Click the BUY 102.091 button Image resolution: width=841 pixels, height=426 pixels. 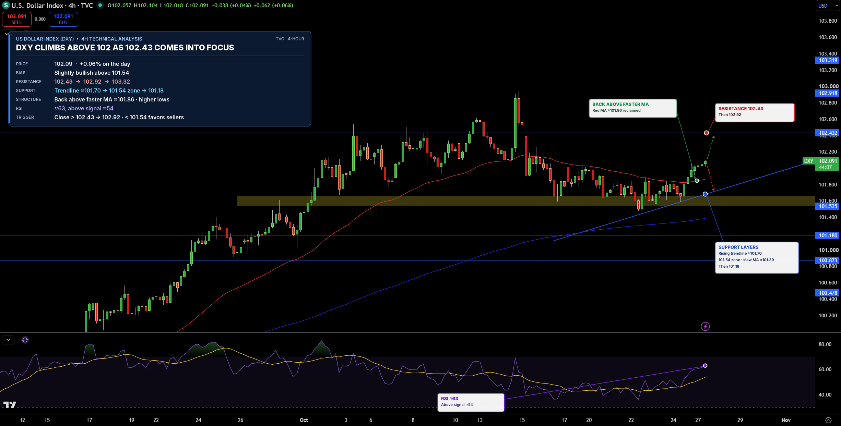(63, 19)
